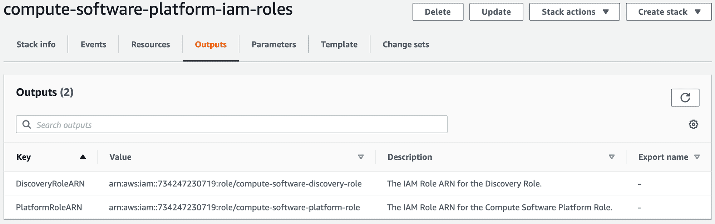Go to the Change sets tab
Image resolution: width=715 pixels, height=224 pixels.
(x=405, y=44)
